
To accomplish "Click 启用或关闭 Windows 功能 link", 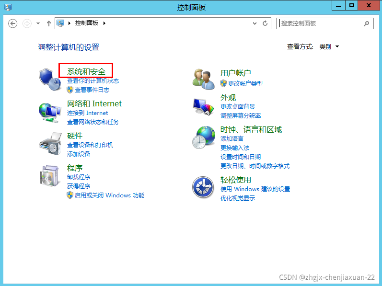I will tap(109, 195).
